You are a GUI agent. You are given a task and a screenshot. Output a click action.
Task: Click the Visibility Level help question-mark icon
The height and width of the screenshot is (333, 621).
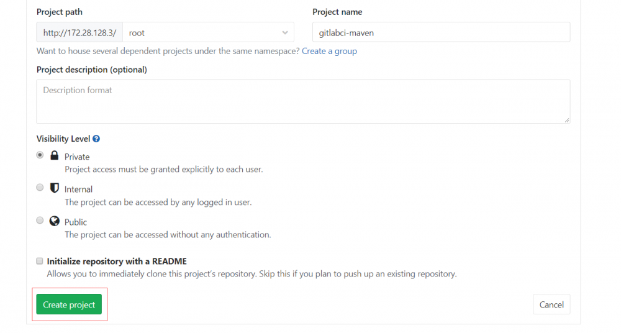click(96, 139)
